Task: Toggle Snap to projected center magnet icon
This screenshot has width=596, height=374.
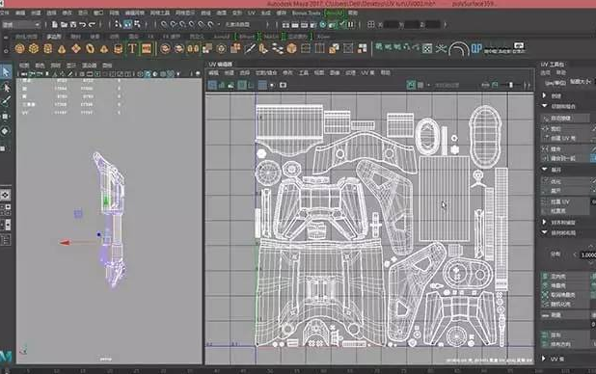Action: [x=192, y=25]
